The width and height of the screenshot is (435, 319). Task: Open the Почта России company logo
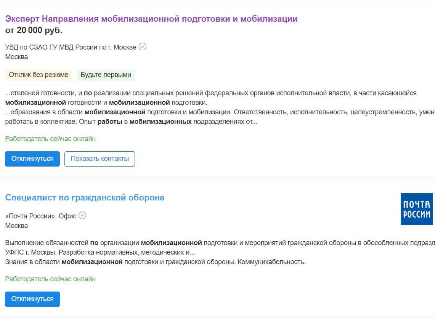click(417, 209)
